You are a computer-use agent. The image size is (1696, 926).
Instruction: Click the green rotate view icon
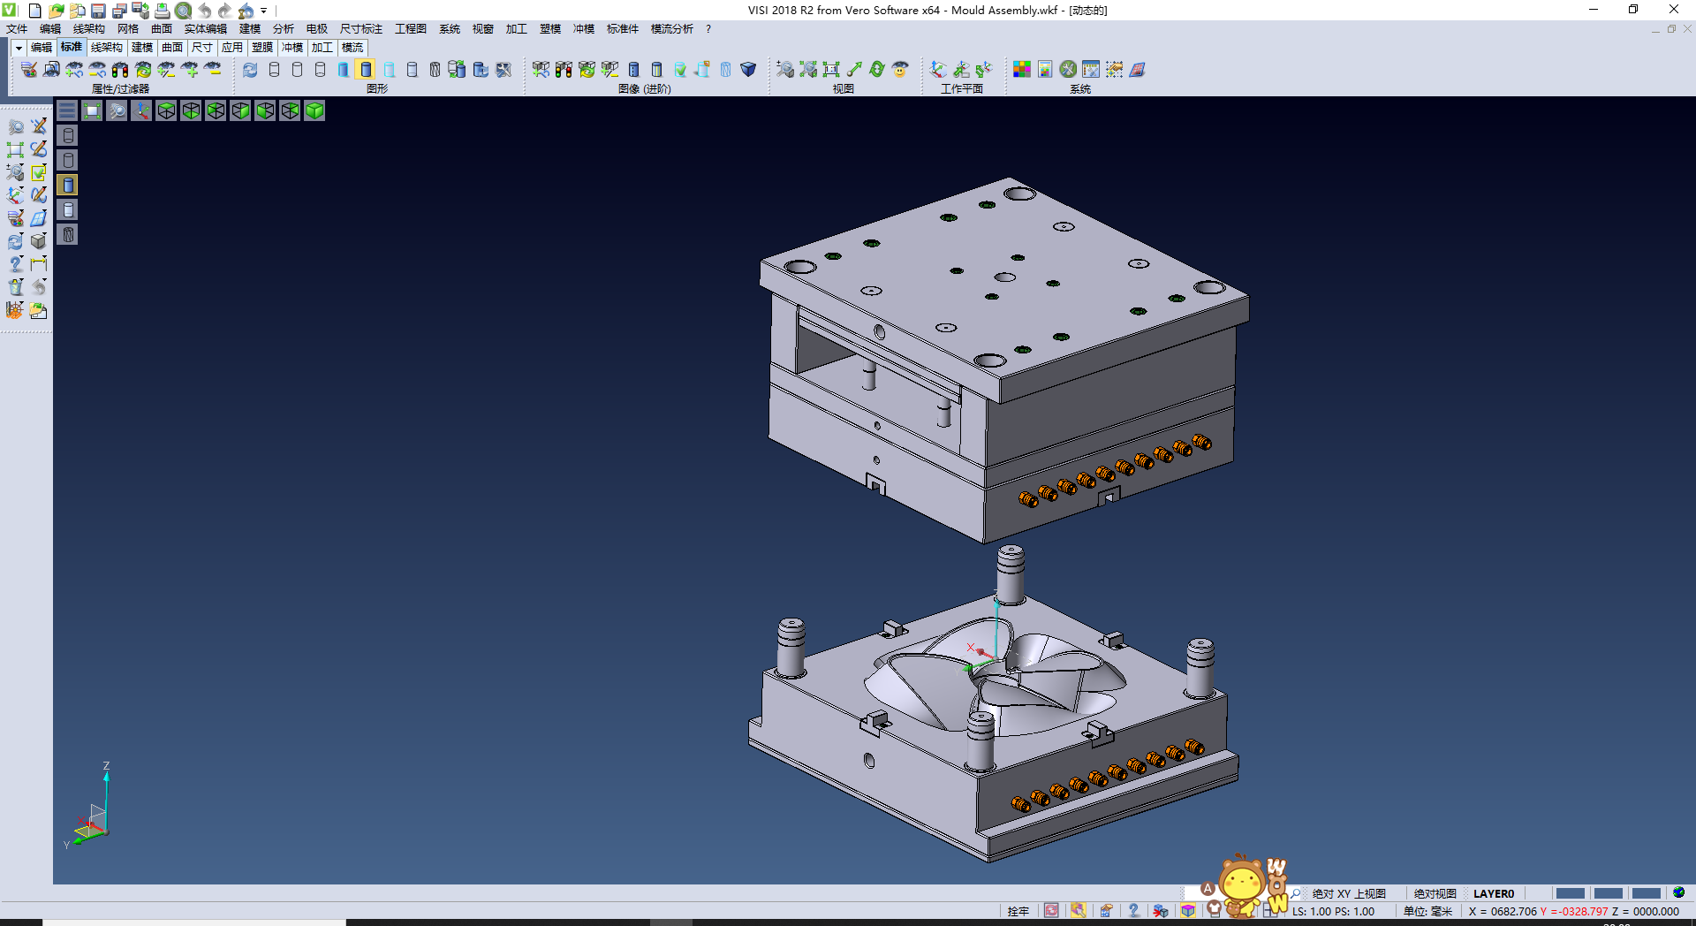(x=877, y=69)
